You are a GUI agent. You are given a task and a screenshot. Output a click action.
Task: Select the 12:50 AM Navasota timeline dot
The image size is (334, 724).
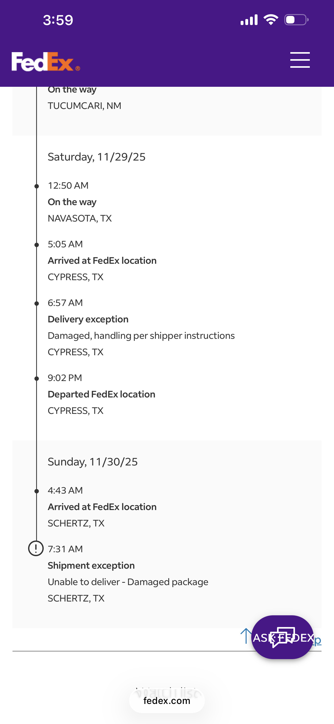coord(36,186)
